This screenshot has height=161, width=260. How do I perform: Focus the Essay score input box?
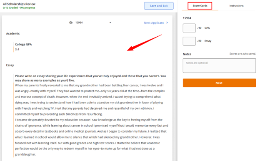[189, 41]
